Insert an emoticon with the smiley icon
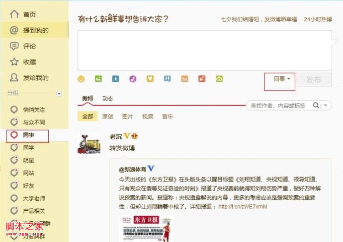 [81, 79]
